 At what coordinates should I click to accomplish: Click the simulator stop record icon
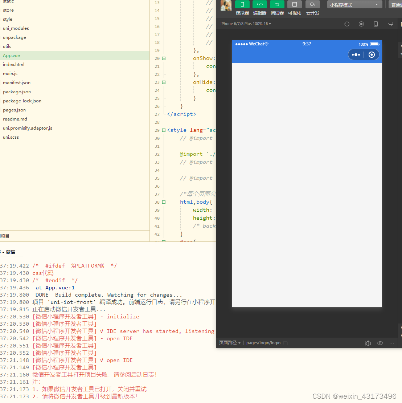point(361,24)
